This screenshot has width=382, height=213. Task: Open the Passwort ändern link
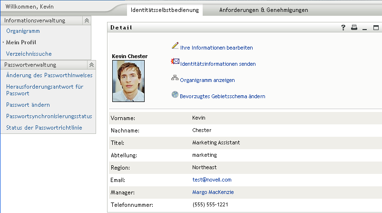28,105
